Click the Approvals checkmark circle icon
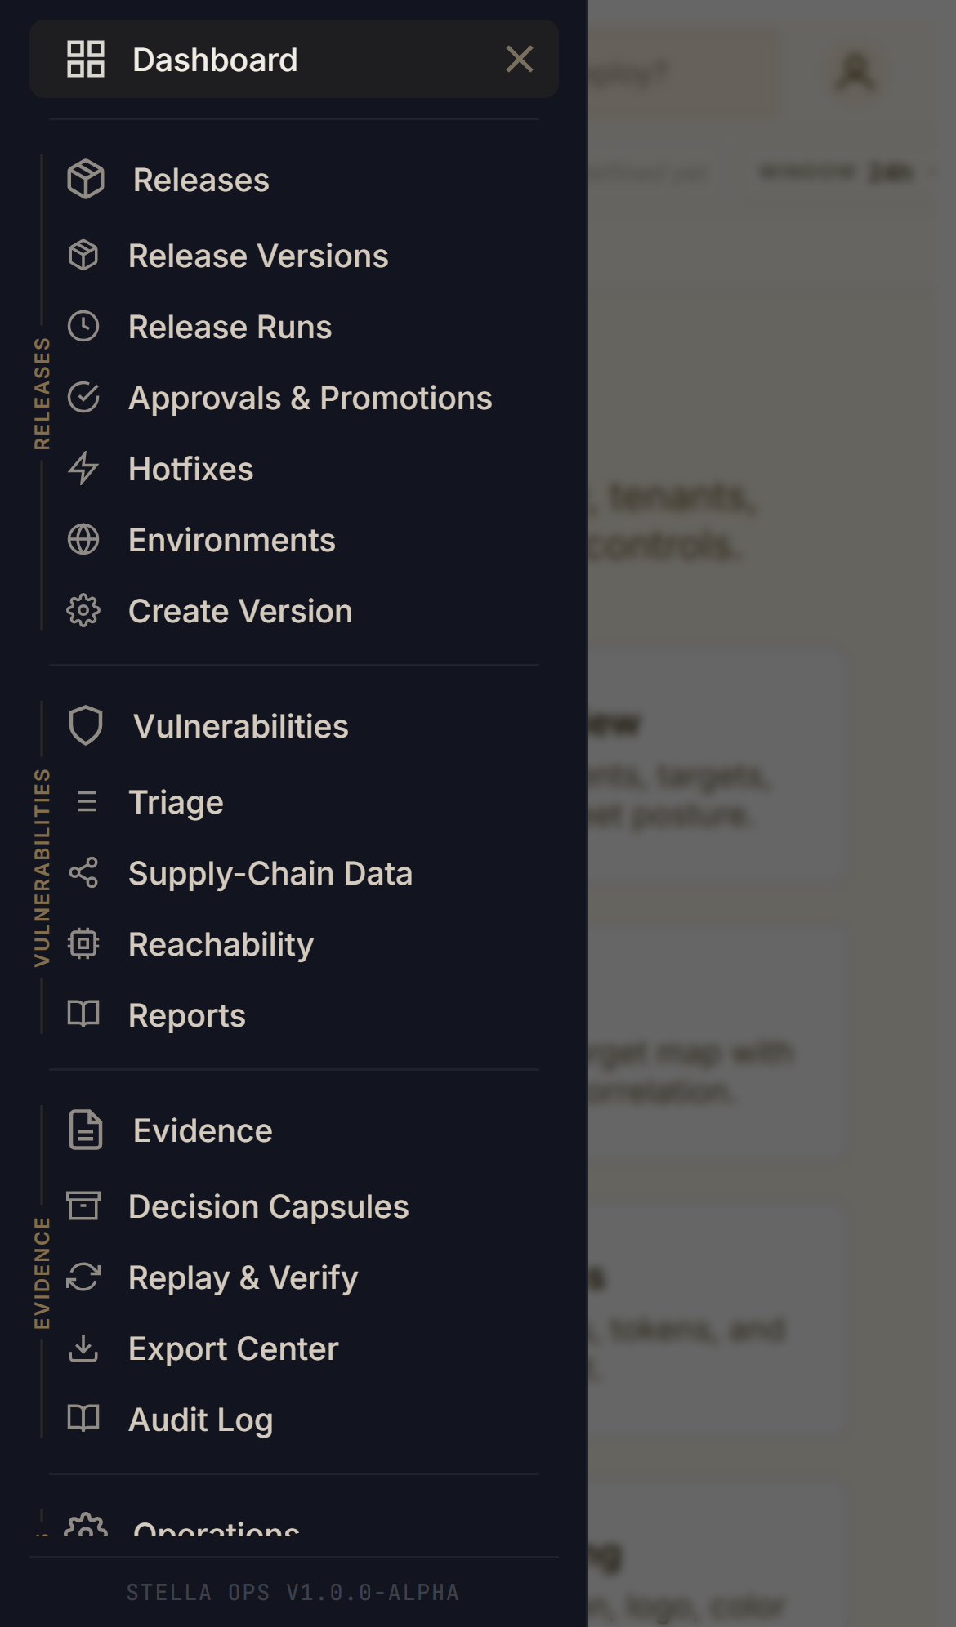Image resolution: width=956 pixels, height=1627 pixels. (83, 398)
